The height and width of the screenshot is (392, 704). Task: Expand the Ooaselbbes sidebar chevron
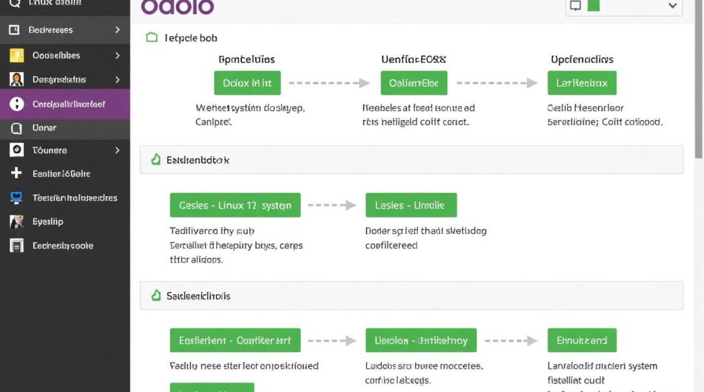[117, 55]
